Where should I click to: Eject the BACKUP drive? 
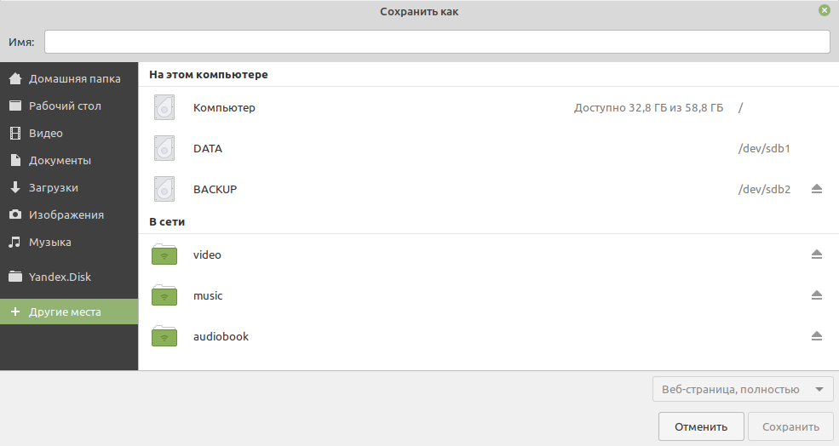click(x=816, y=189)
